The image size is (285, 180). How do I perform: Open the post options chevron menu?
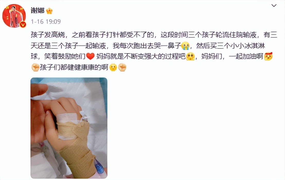click(x=274, y=6)
